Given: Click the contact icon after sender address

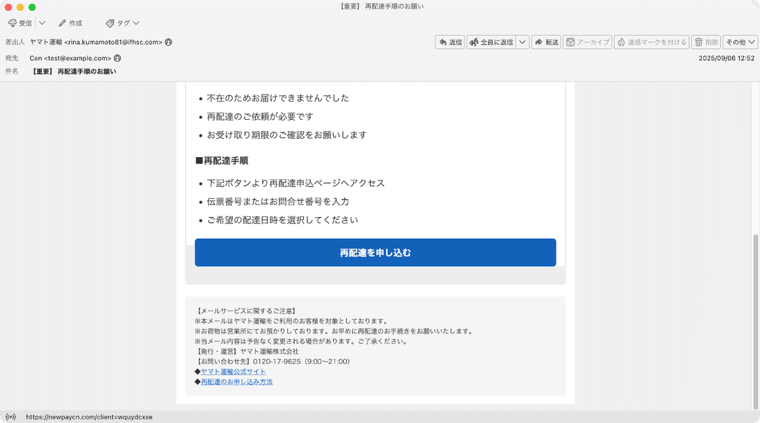Looking at the screenshot, I should click(x=168, y=42).
